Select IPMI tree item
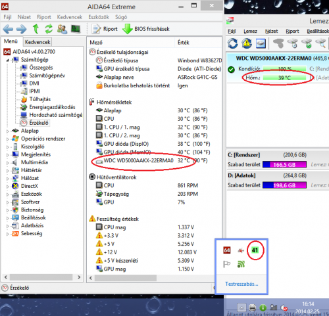 coord(35,91)
